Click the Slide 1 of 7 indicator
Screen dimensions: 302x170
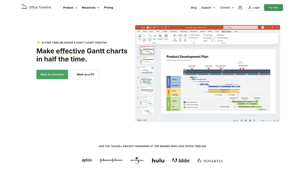[x=142, y=120]
